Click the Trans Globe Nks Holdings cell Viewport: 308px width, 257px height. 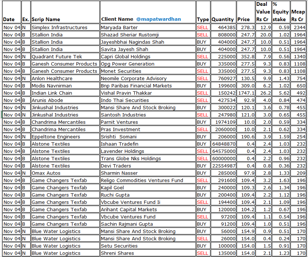pos(148,158)
